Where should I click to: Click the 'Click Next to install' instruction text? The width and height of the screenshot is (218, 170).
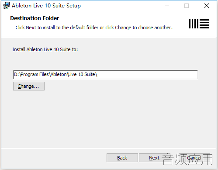point(94,28)
